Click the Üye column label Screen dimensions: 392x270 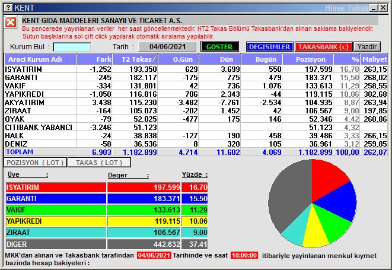coord(27,174)
